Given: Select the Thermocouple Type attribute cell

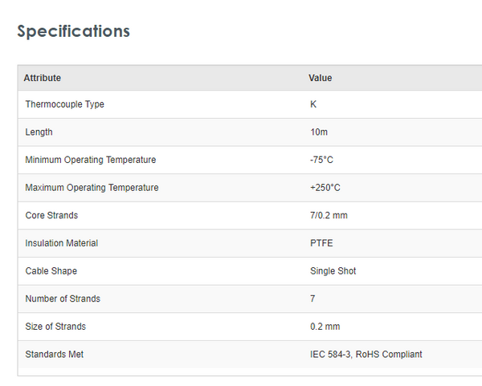Looking at the screenshot, I should (65, 104).
